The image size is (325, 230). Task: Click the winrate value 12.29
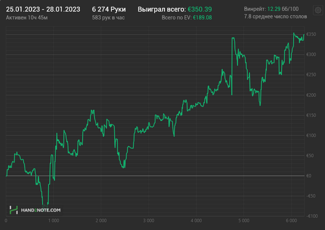(x=274, y=9)
